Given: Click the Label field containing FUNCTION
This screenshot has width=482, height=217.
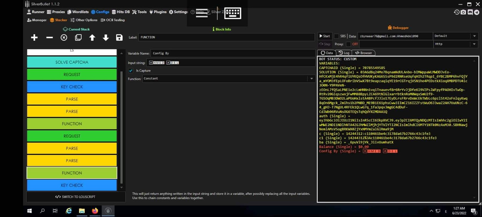Looking at the screenshot, I should pyautogui.click(x=227, y=37).
